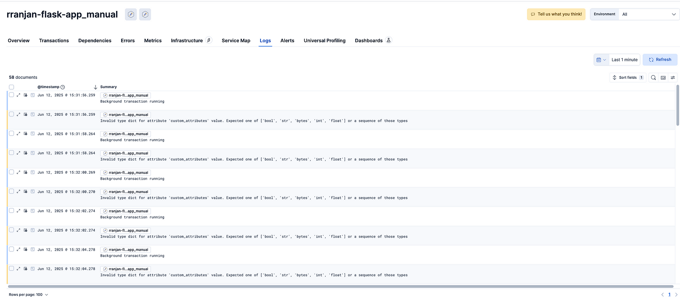Click the Infrastructure beta badge icon
680x300 pixels.
click(209, 40)
